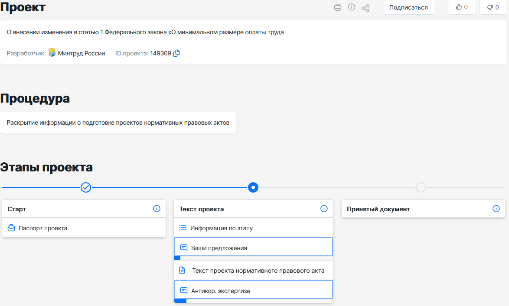Click Подписаться button
Screen dimensions: 509x306
409,7
